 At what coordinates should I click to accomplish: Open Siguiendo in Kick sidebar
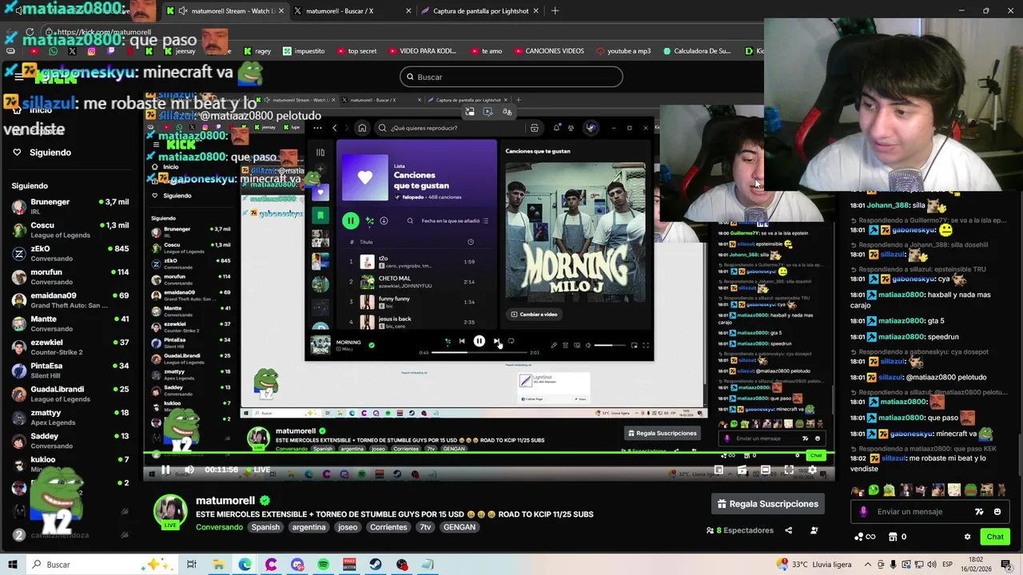pyautogui.click(x=50, y=153)
